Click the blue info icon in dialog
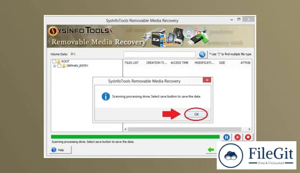 coord(106,97)
